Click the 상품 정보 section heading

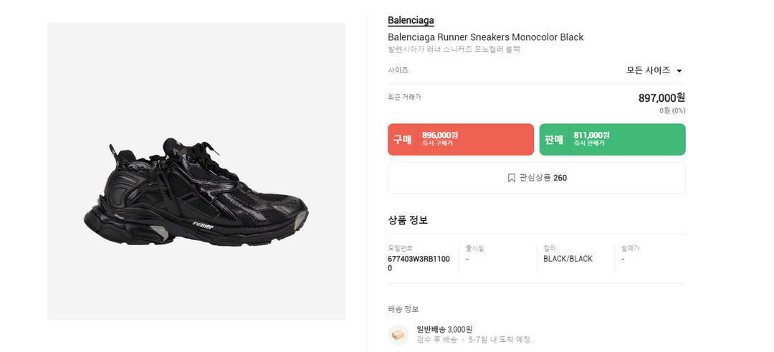tap(408, 220)
